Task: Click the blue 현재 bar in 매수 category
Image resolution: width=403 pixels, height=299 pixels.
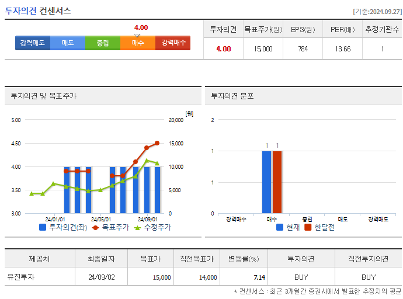Action: pyautogui.click(x=267, y=182)
